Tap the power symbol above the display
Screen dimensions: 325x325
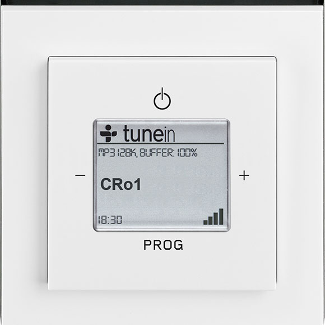pyautogui.click(x=162, y=99)
